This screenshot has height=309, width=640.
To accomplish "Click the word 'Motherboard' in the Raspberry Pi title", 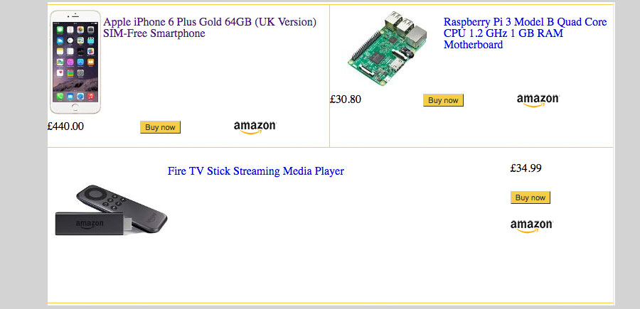I will pos(473,45).
